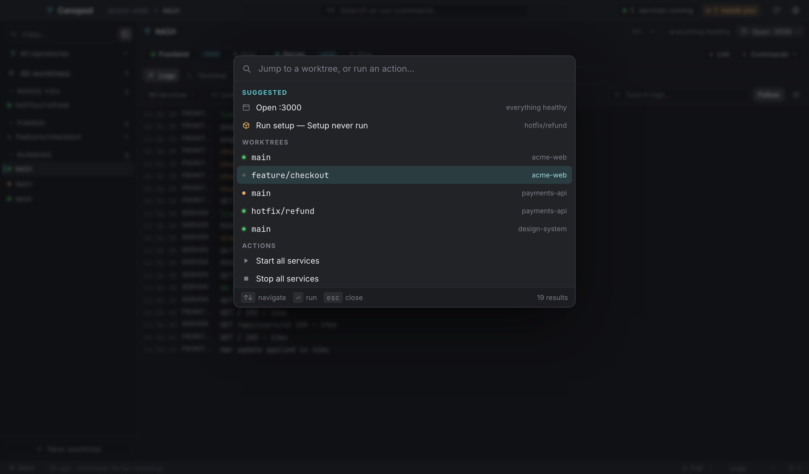Click the orange package icon beside Run setup

tap(246, 125)
